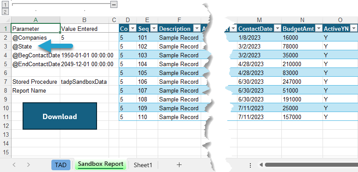Click the @Companies value cell containing 5
The image size is (358, 172).
click(x=84, y=37)
